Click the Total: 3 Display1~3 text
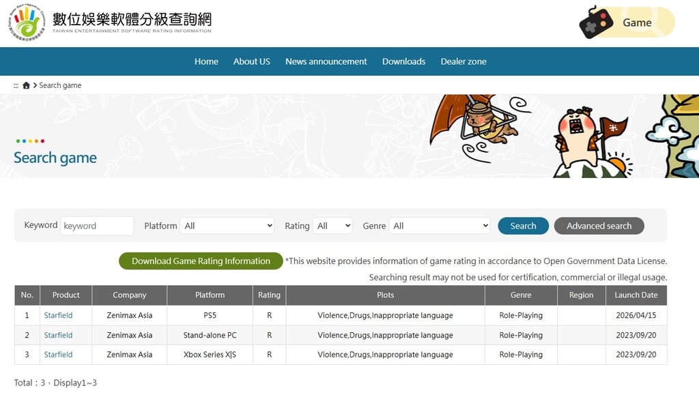The image size is (699, 412). [x=55, y=383]
